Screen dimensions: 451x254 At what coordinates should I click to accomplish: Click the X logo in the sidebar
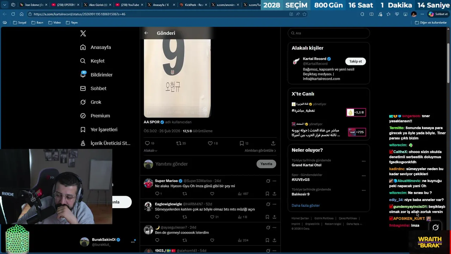coord(83,34)
